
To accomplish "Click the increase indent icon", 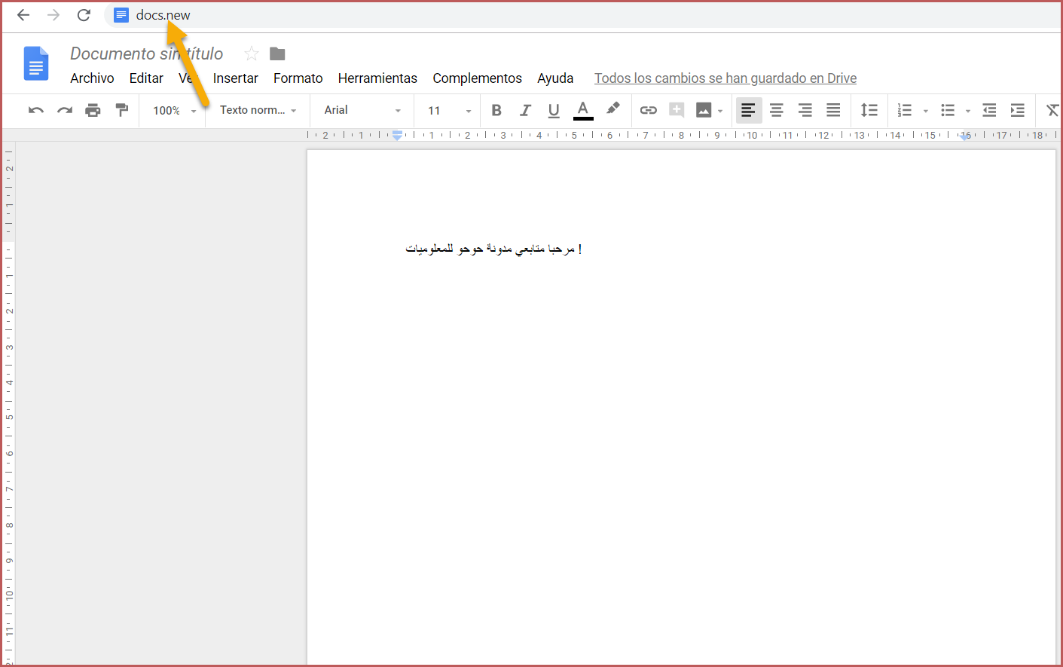I will click(1017, 110).
